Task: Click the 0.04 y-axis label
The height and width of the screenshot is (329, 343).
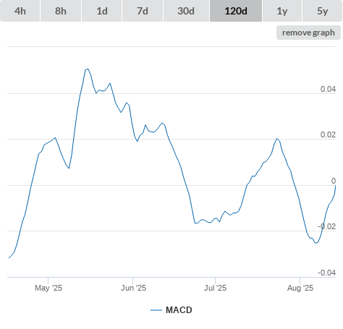Action: [x=328, y=89]
